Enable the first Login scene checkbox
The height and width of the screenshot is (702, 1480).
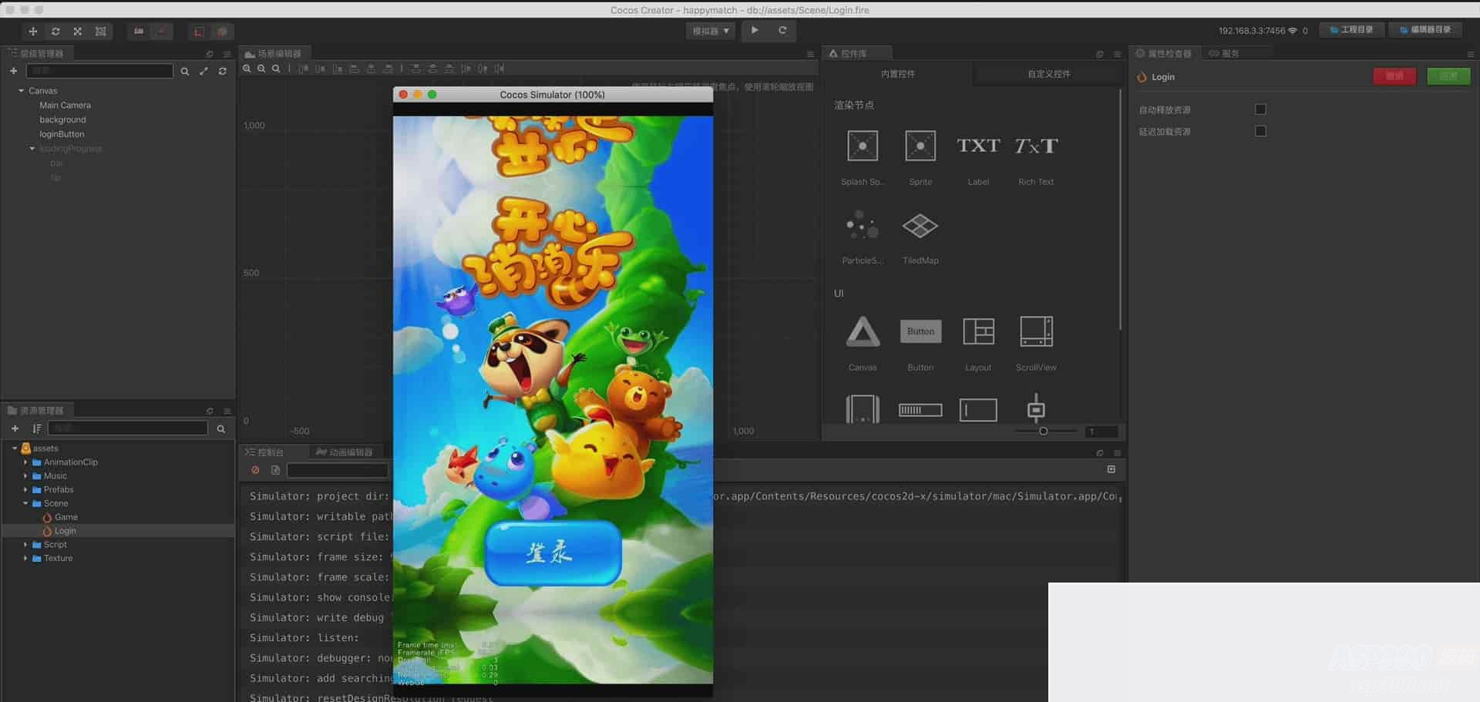pos(1260,109)
